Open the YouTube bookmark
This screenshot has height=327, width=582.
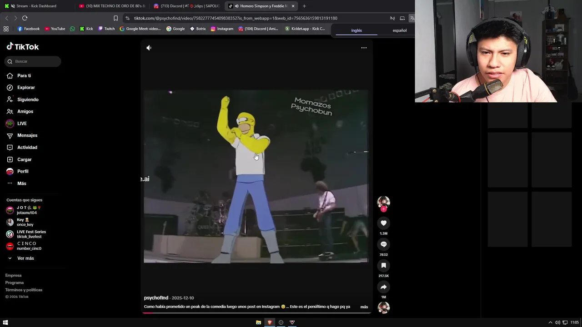tap(55, 29)
